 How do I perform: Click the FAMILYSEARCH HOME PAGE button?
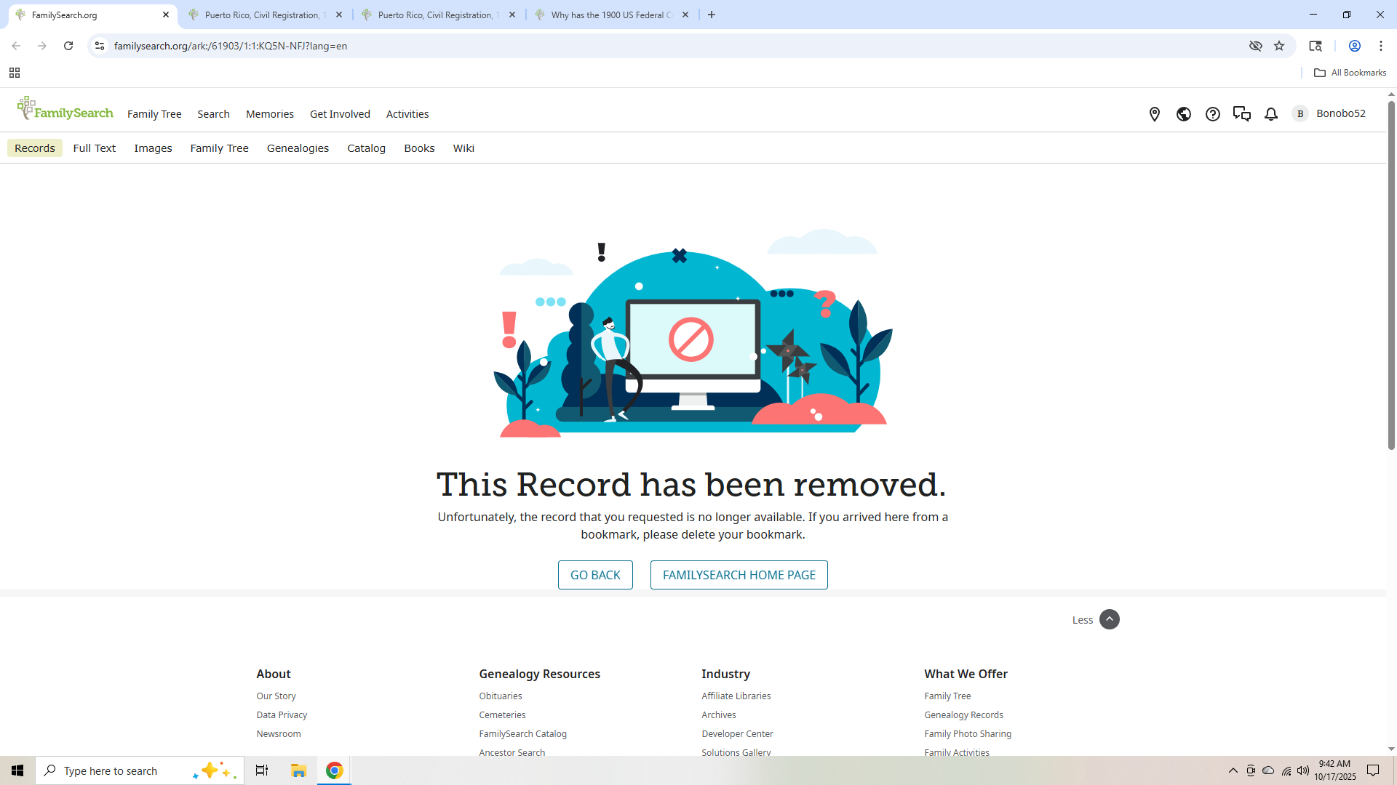pyautogui.click(x=739, y=575)
